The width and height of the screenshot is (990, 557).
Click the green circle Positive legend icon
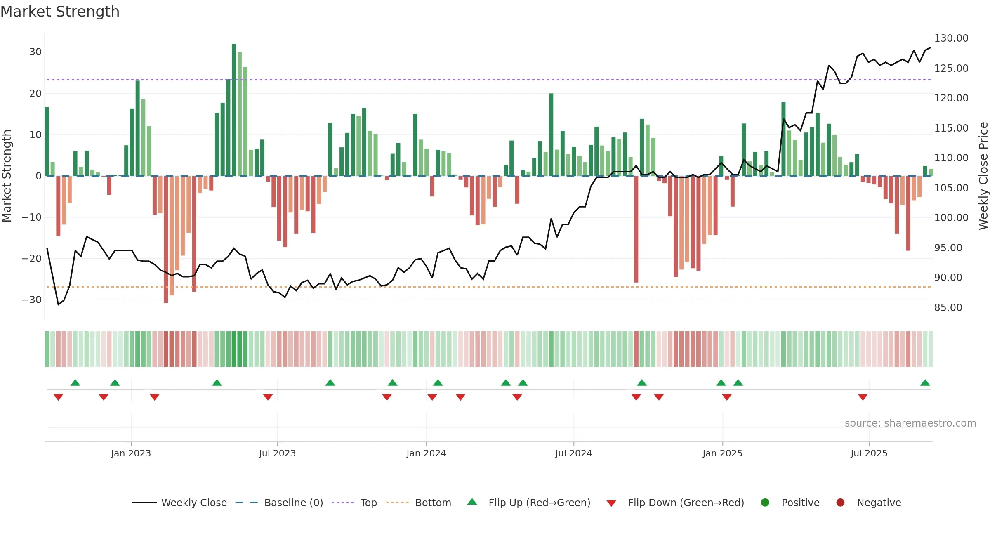tap(765, 503)
